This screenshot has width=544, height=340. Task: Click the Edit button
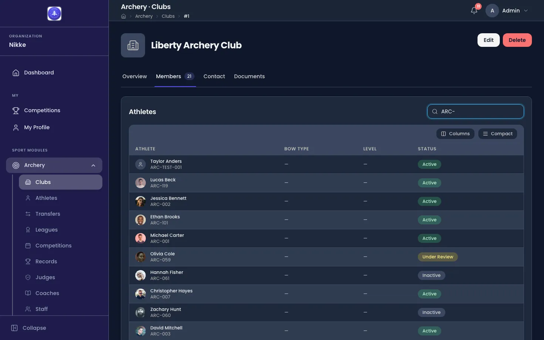[488, 40]
